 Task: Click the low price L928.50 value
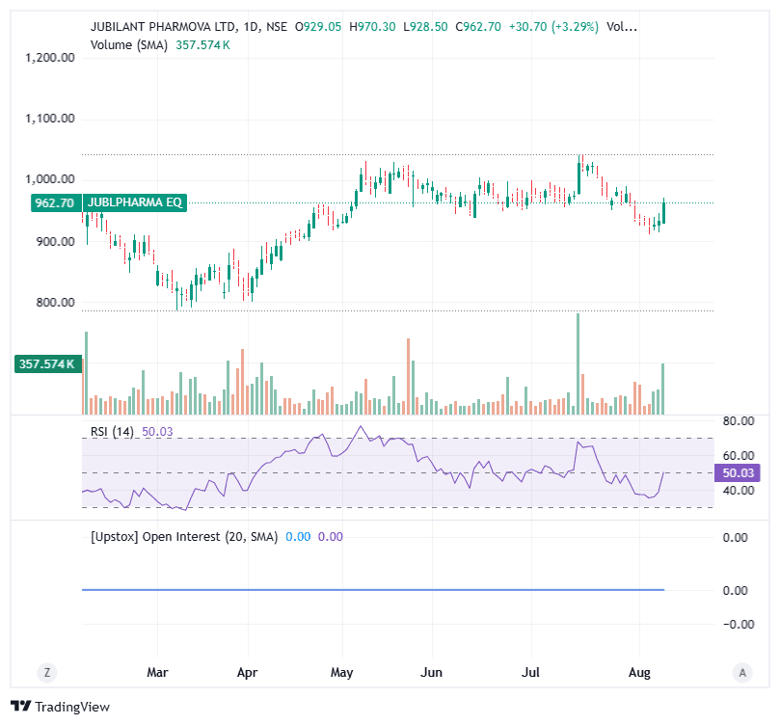(425, 27)
